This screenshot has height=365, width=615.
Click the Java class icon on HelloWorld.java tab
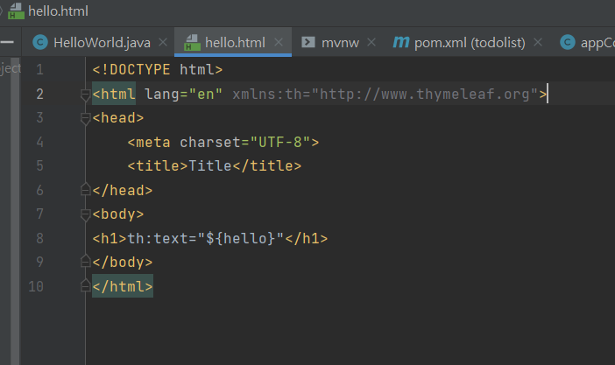pyautogui.click(x=39, y=42)
